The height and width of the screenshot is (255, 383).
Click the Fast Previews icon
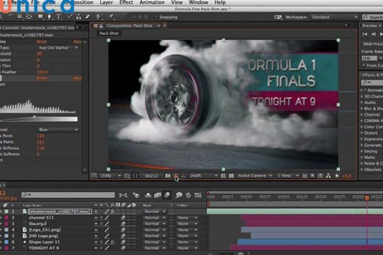[312, 176]
